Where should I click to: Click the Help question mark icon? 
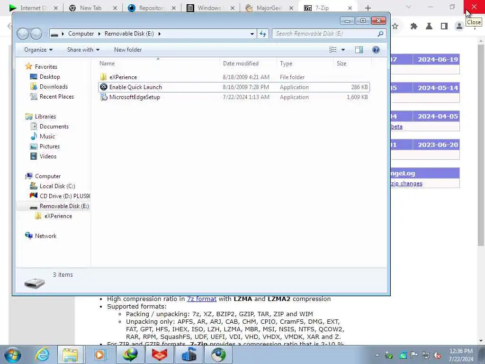(x=376, y=49)
